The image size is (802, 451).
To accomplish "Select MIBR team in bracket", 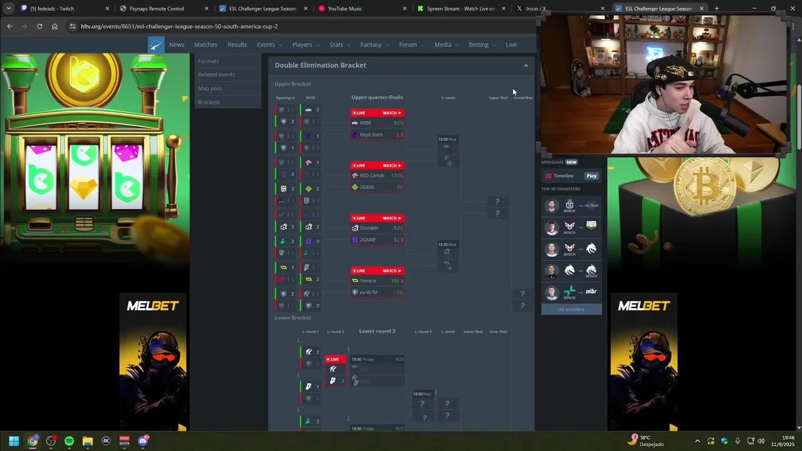I will pyautogui.click(x=377, y=123).
